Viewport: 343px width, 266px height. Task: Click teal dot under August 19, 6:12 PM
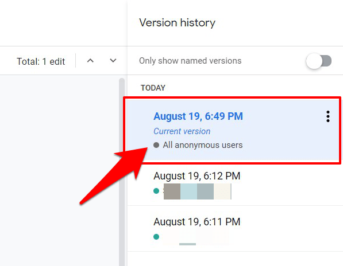click(156, 191)
